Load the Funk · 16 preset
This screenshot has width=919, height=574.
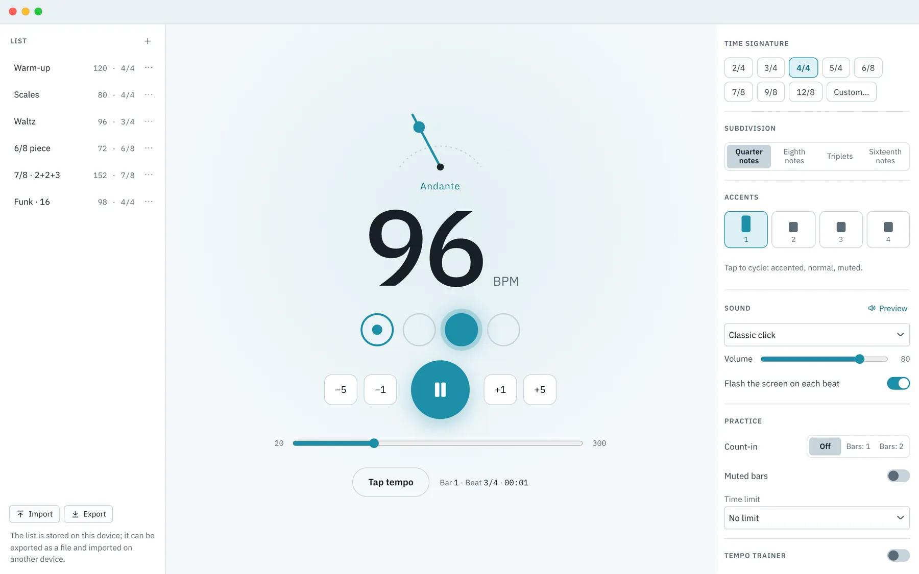[x=75, y=202]
